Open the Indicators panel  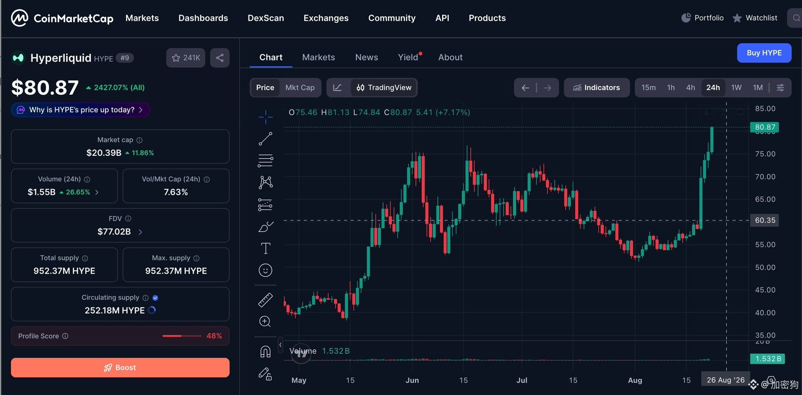tap(597, 88)
